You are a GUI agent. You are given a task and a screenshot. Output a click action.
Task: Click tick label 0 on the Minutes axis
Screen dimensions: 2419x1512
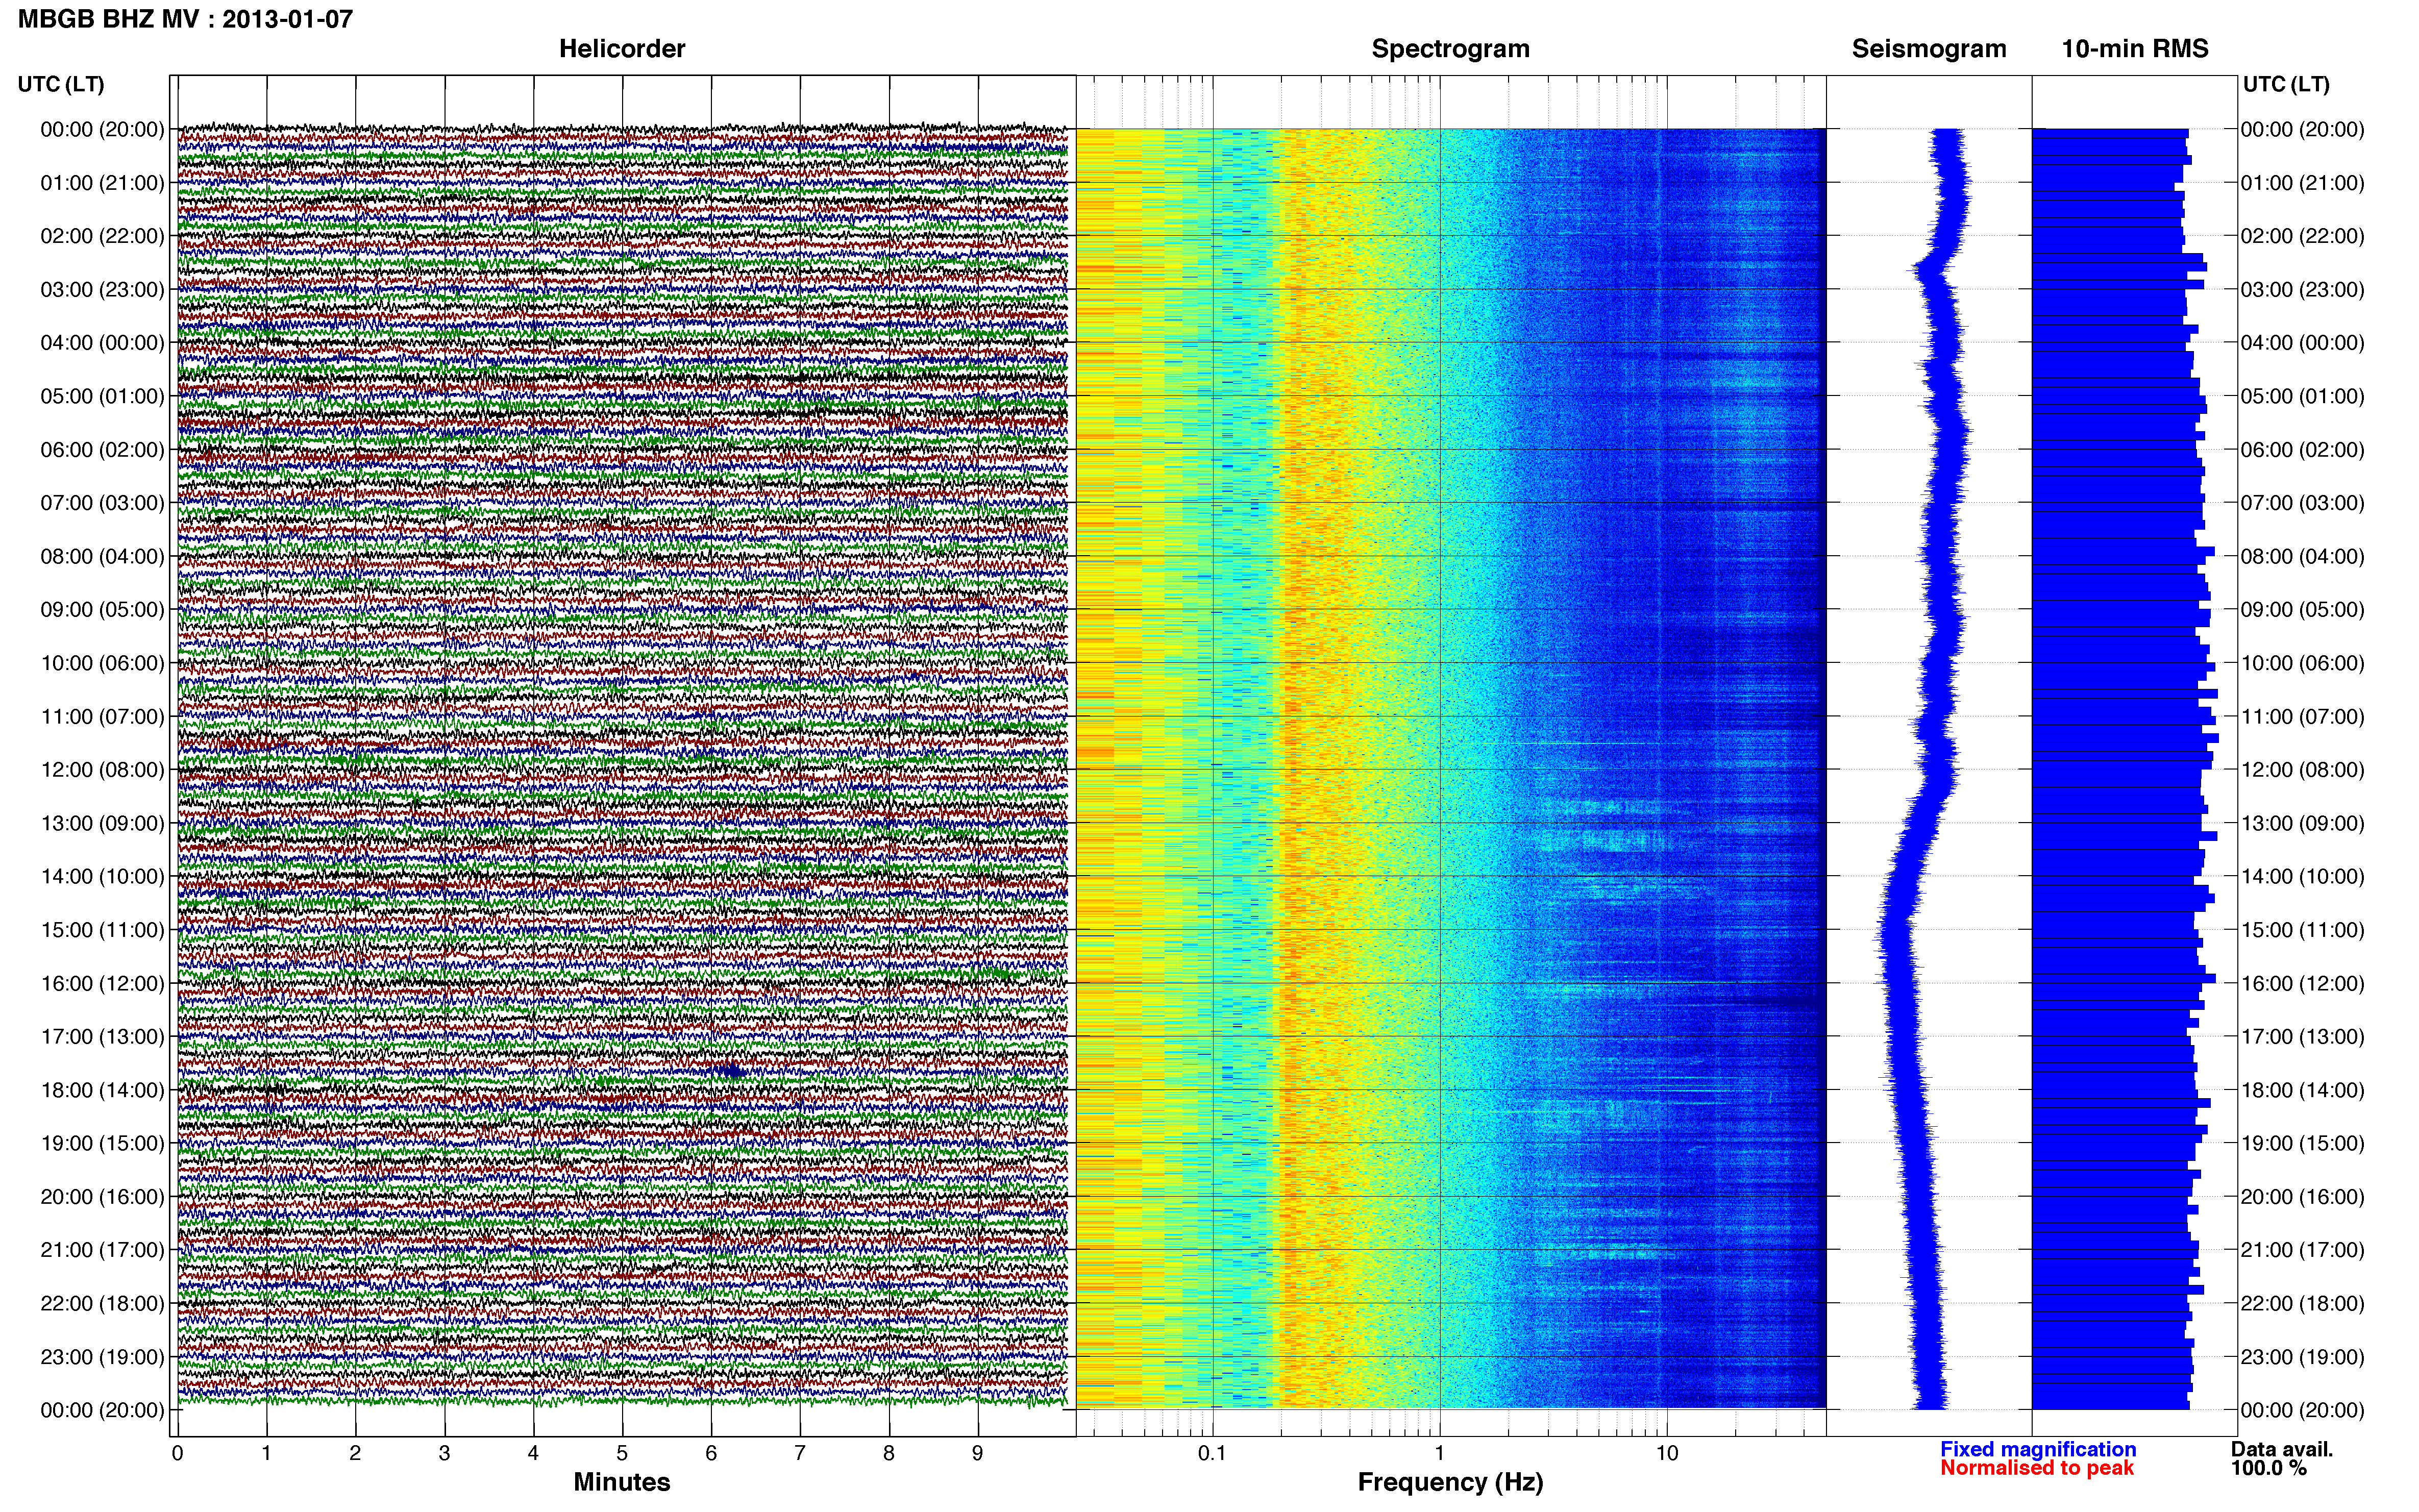[177, 1453]
